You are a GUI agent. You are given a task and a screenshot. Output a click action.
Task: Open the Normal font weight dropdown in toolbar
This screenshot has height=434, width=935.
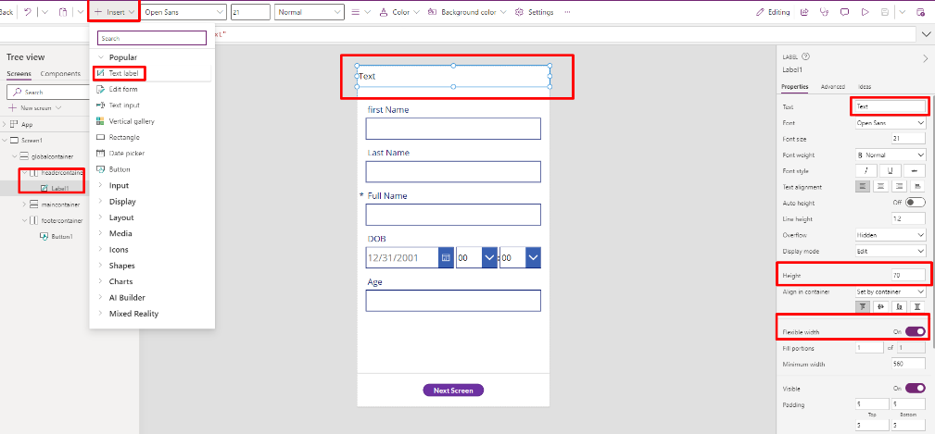309,12
